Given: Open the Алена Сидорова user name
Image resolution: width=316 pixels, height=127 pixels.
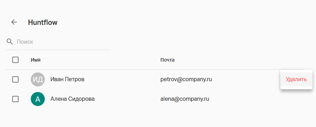Looking at the screenshot, I should point(72,99).
